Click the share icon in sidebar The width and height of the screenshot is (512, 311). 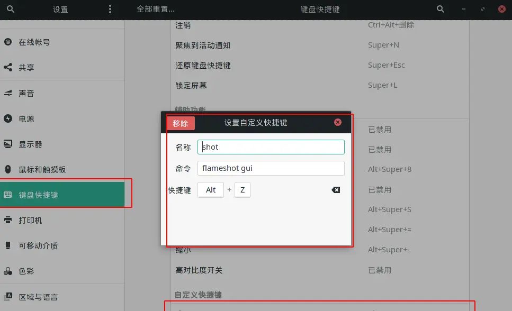[8, 67]
